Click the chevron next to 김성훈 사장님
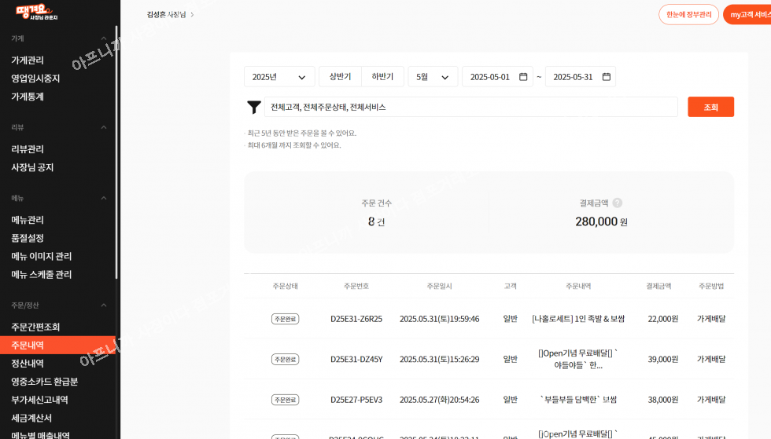Image resolution: width=771 pixels, height=439 pixels. [x=192, y=15]
